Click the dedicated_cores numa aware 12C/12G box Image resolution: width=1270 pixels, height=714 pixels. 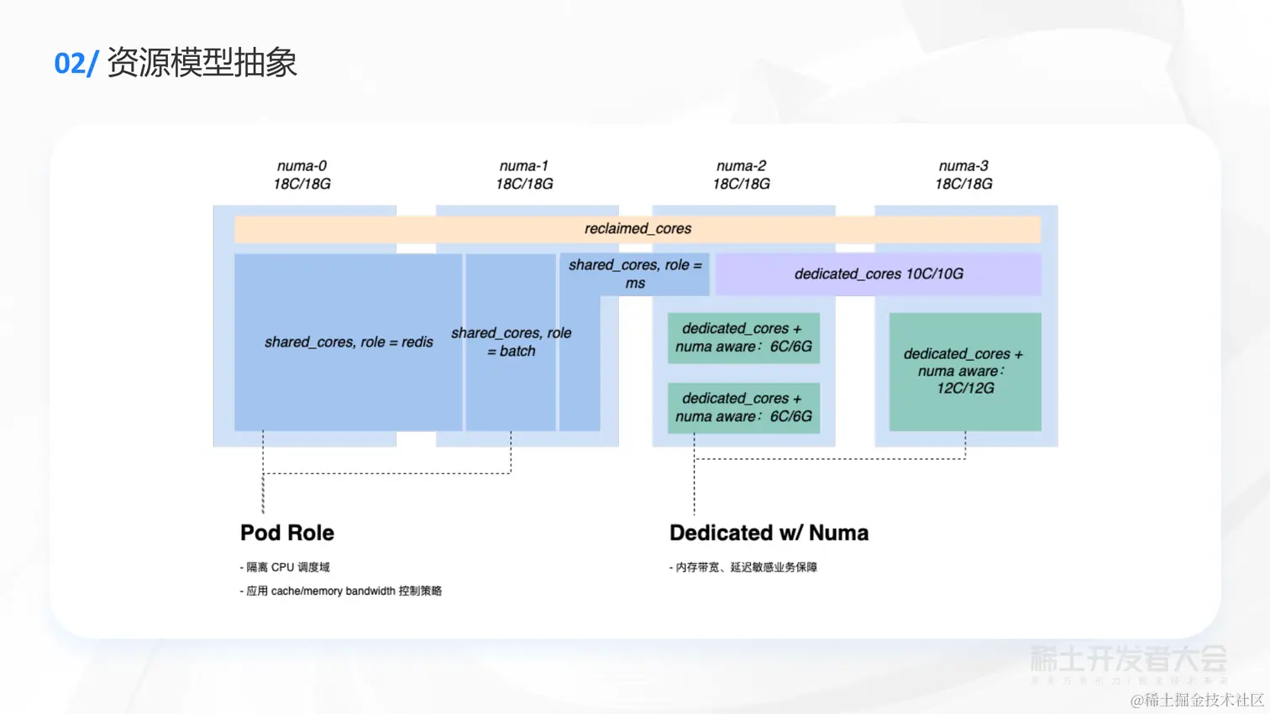coord(965,372)
